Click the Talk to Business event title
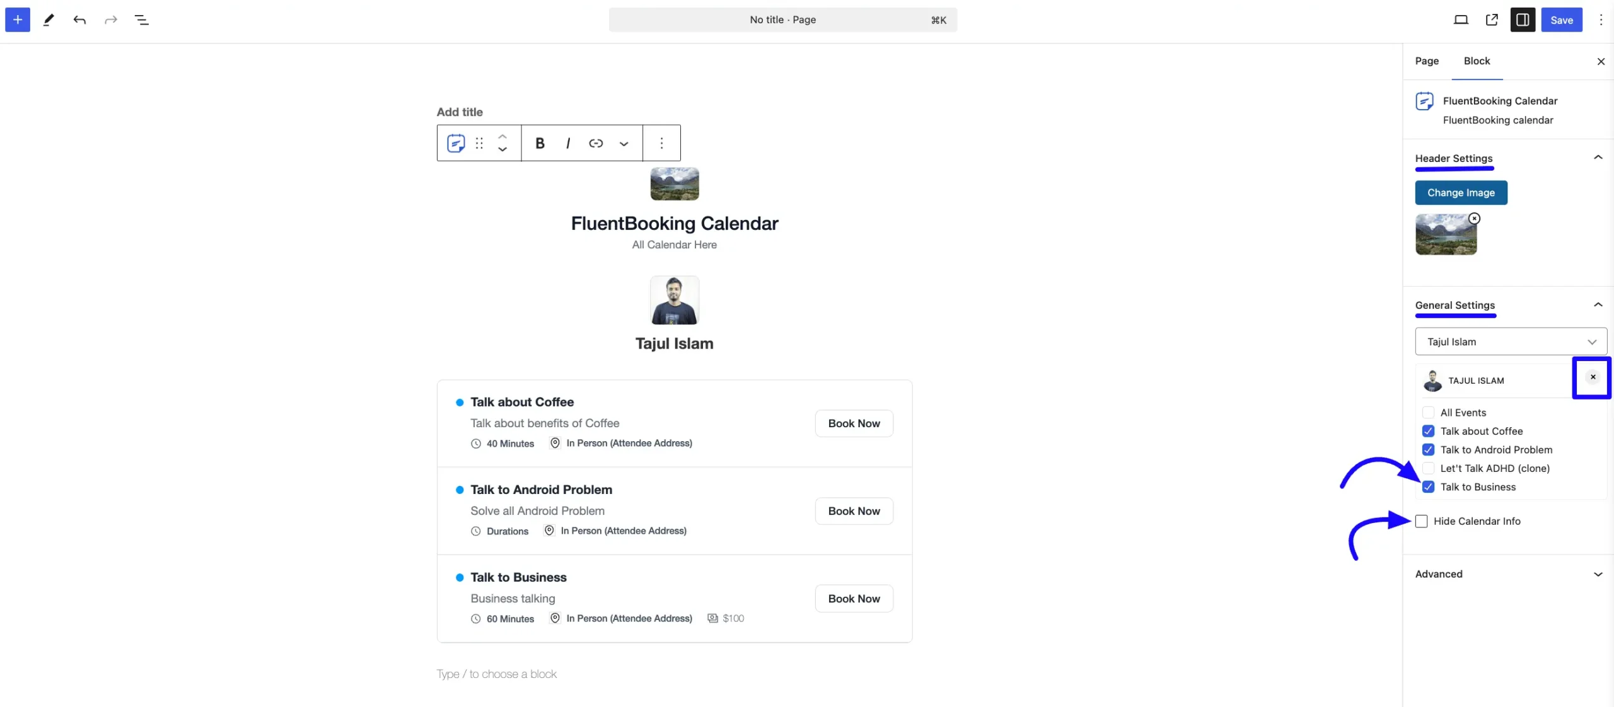 tap(518, 577)
